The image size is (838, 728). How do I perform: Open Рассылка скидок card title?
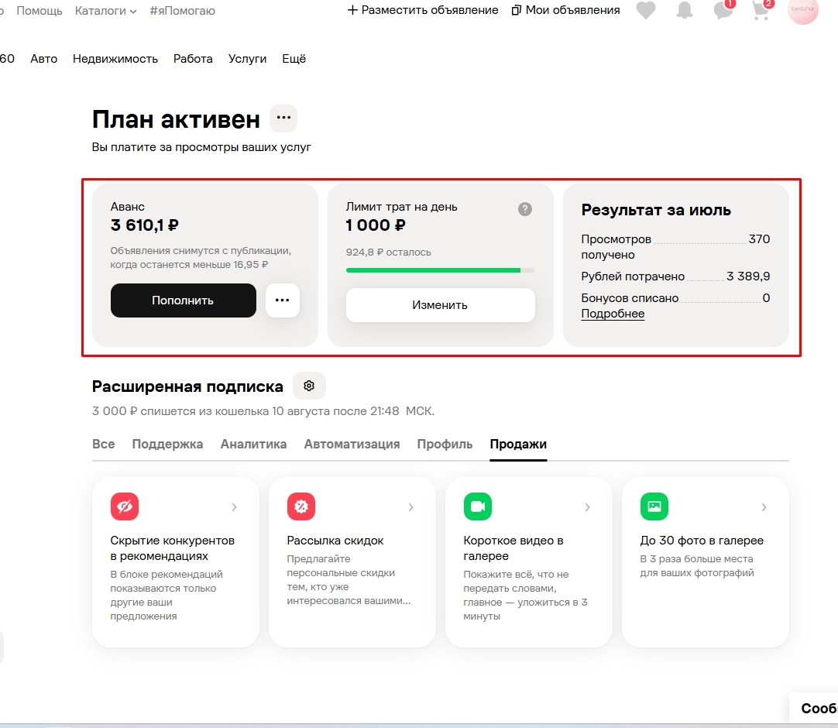335,541
